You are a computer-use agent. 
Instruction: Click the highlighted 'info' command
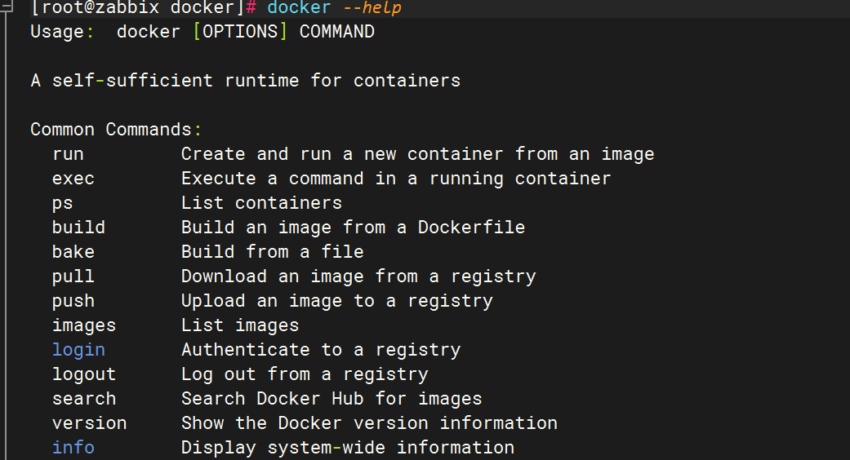(73, 448)
